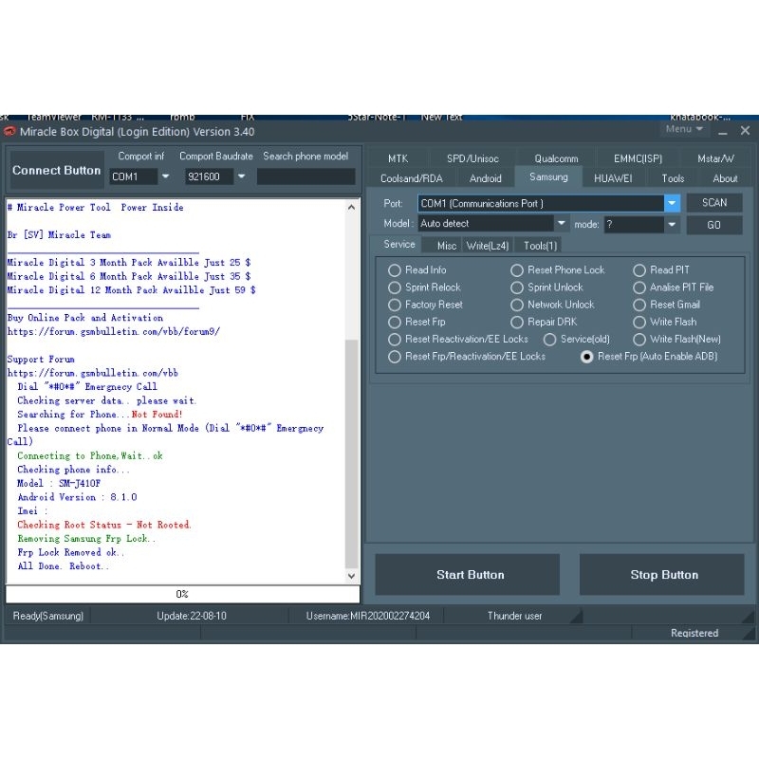
Task: Select the Tools(1) sub-tab
Action: coord(540,246)
